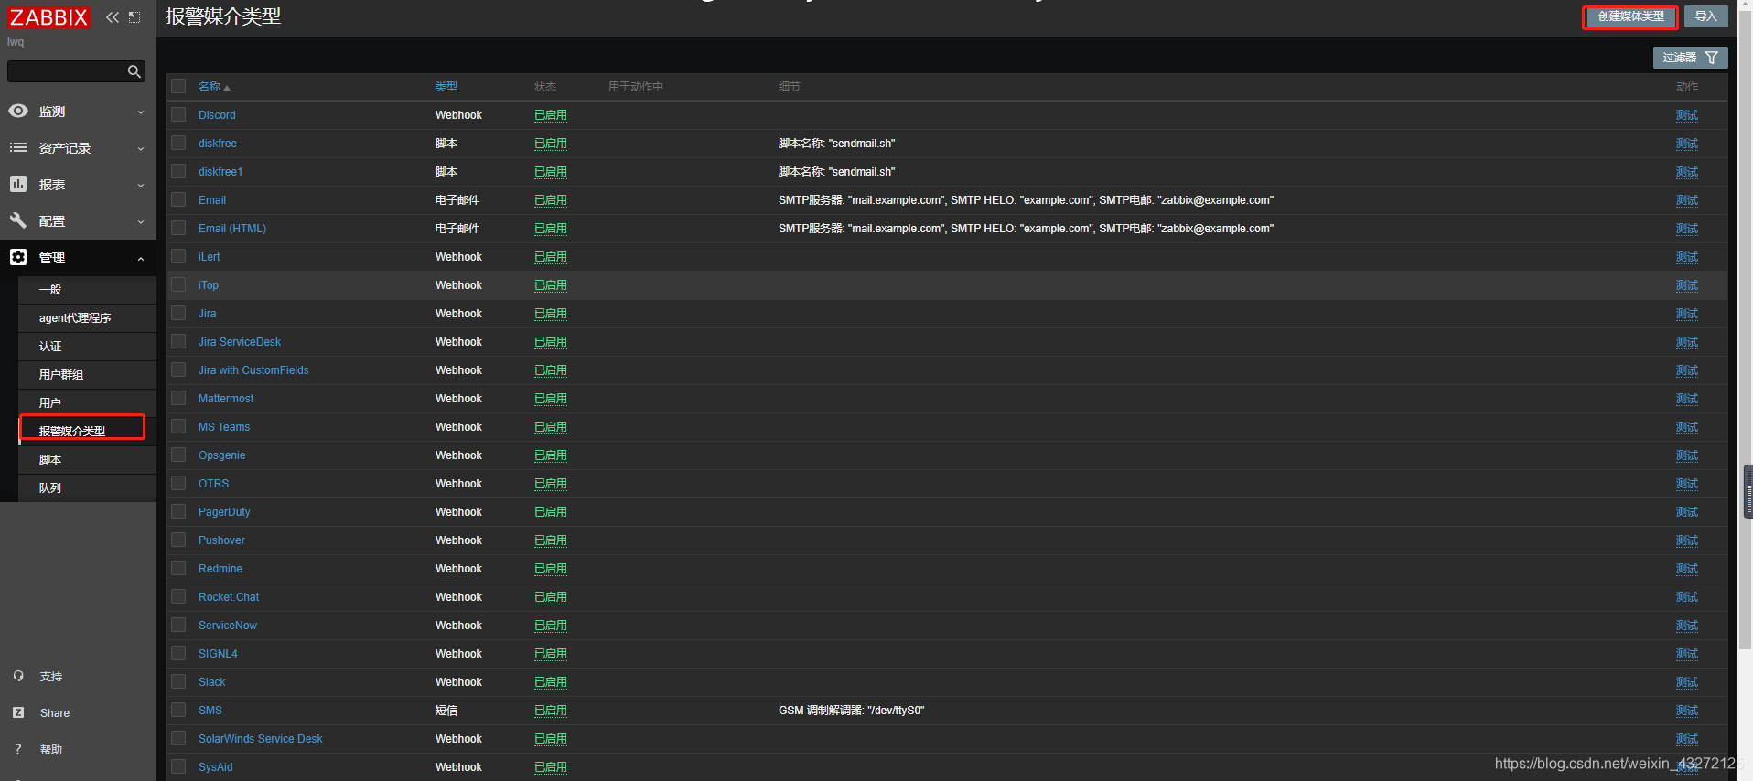Image resolution: width=1753 pixels, height=781 pixels.
Task: Toggle the sidebar hide icon
Action: (x=134, y=17)
